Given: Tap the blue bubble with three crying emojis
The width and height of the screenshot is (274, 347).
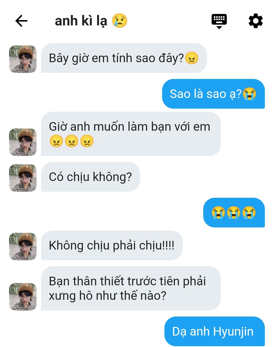Looking at the screenshot, I should click(234, 212).
